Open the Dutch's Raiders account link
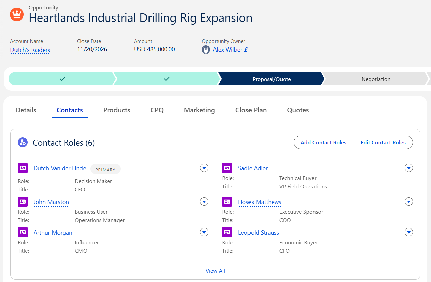 click(x=30, y=50)
